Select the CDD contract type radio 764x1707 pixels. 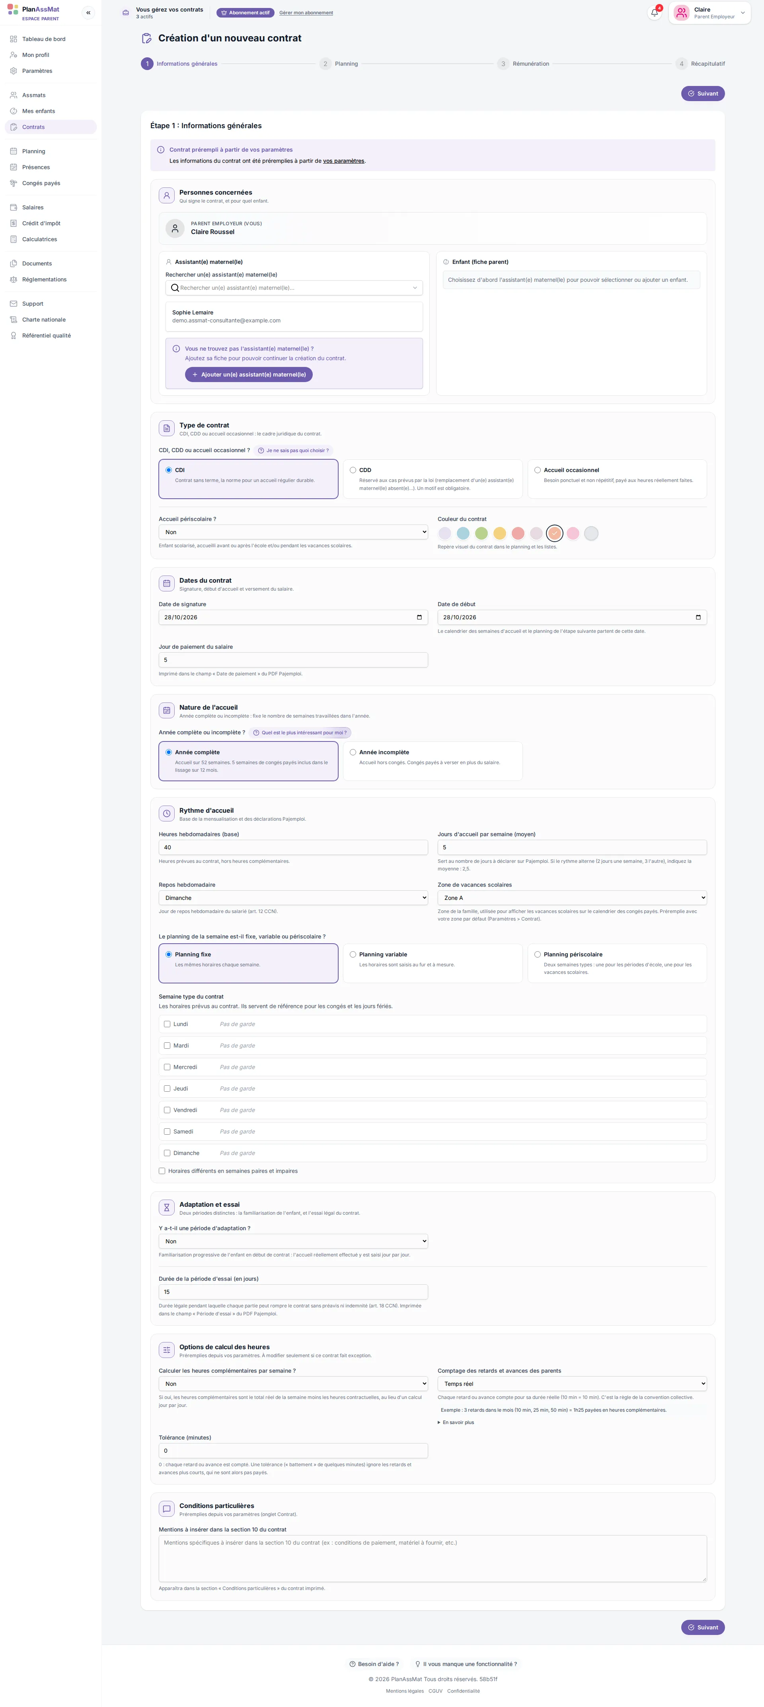[x=353, y=470]
